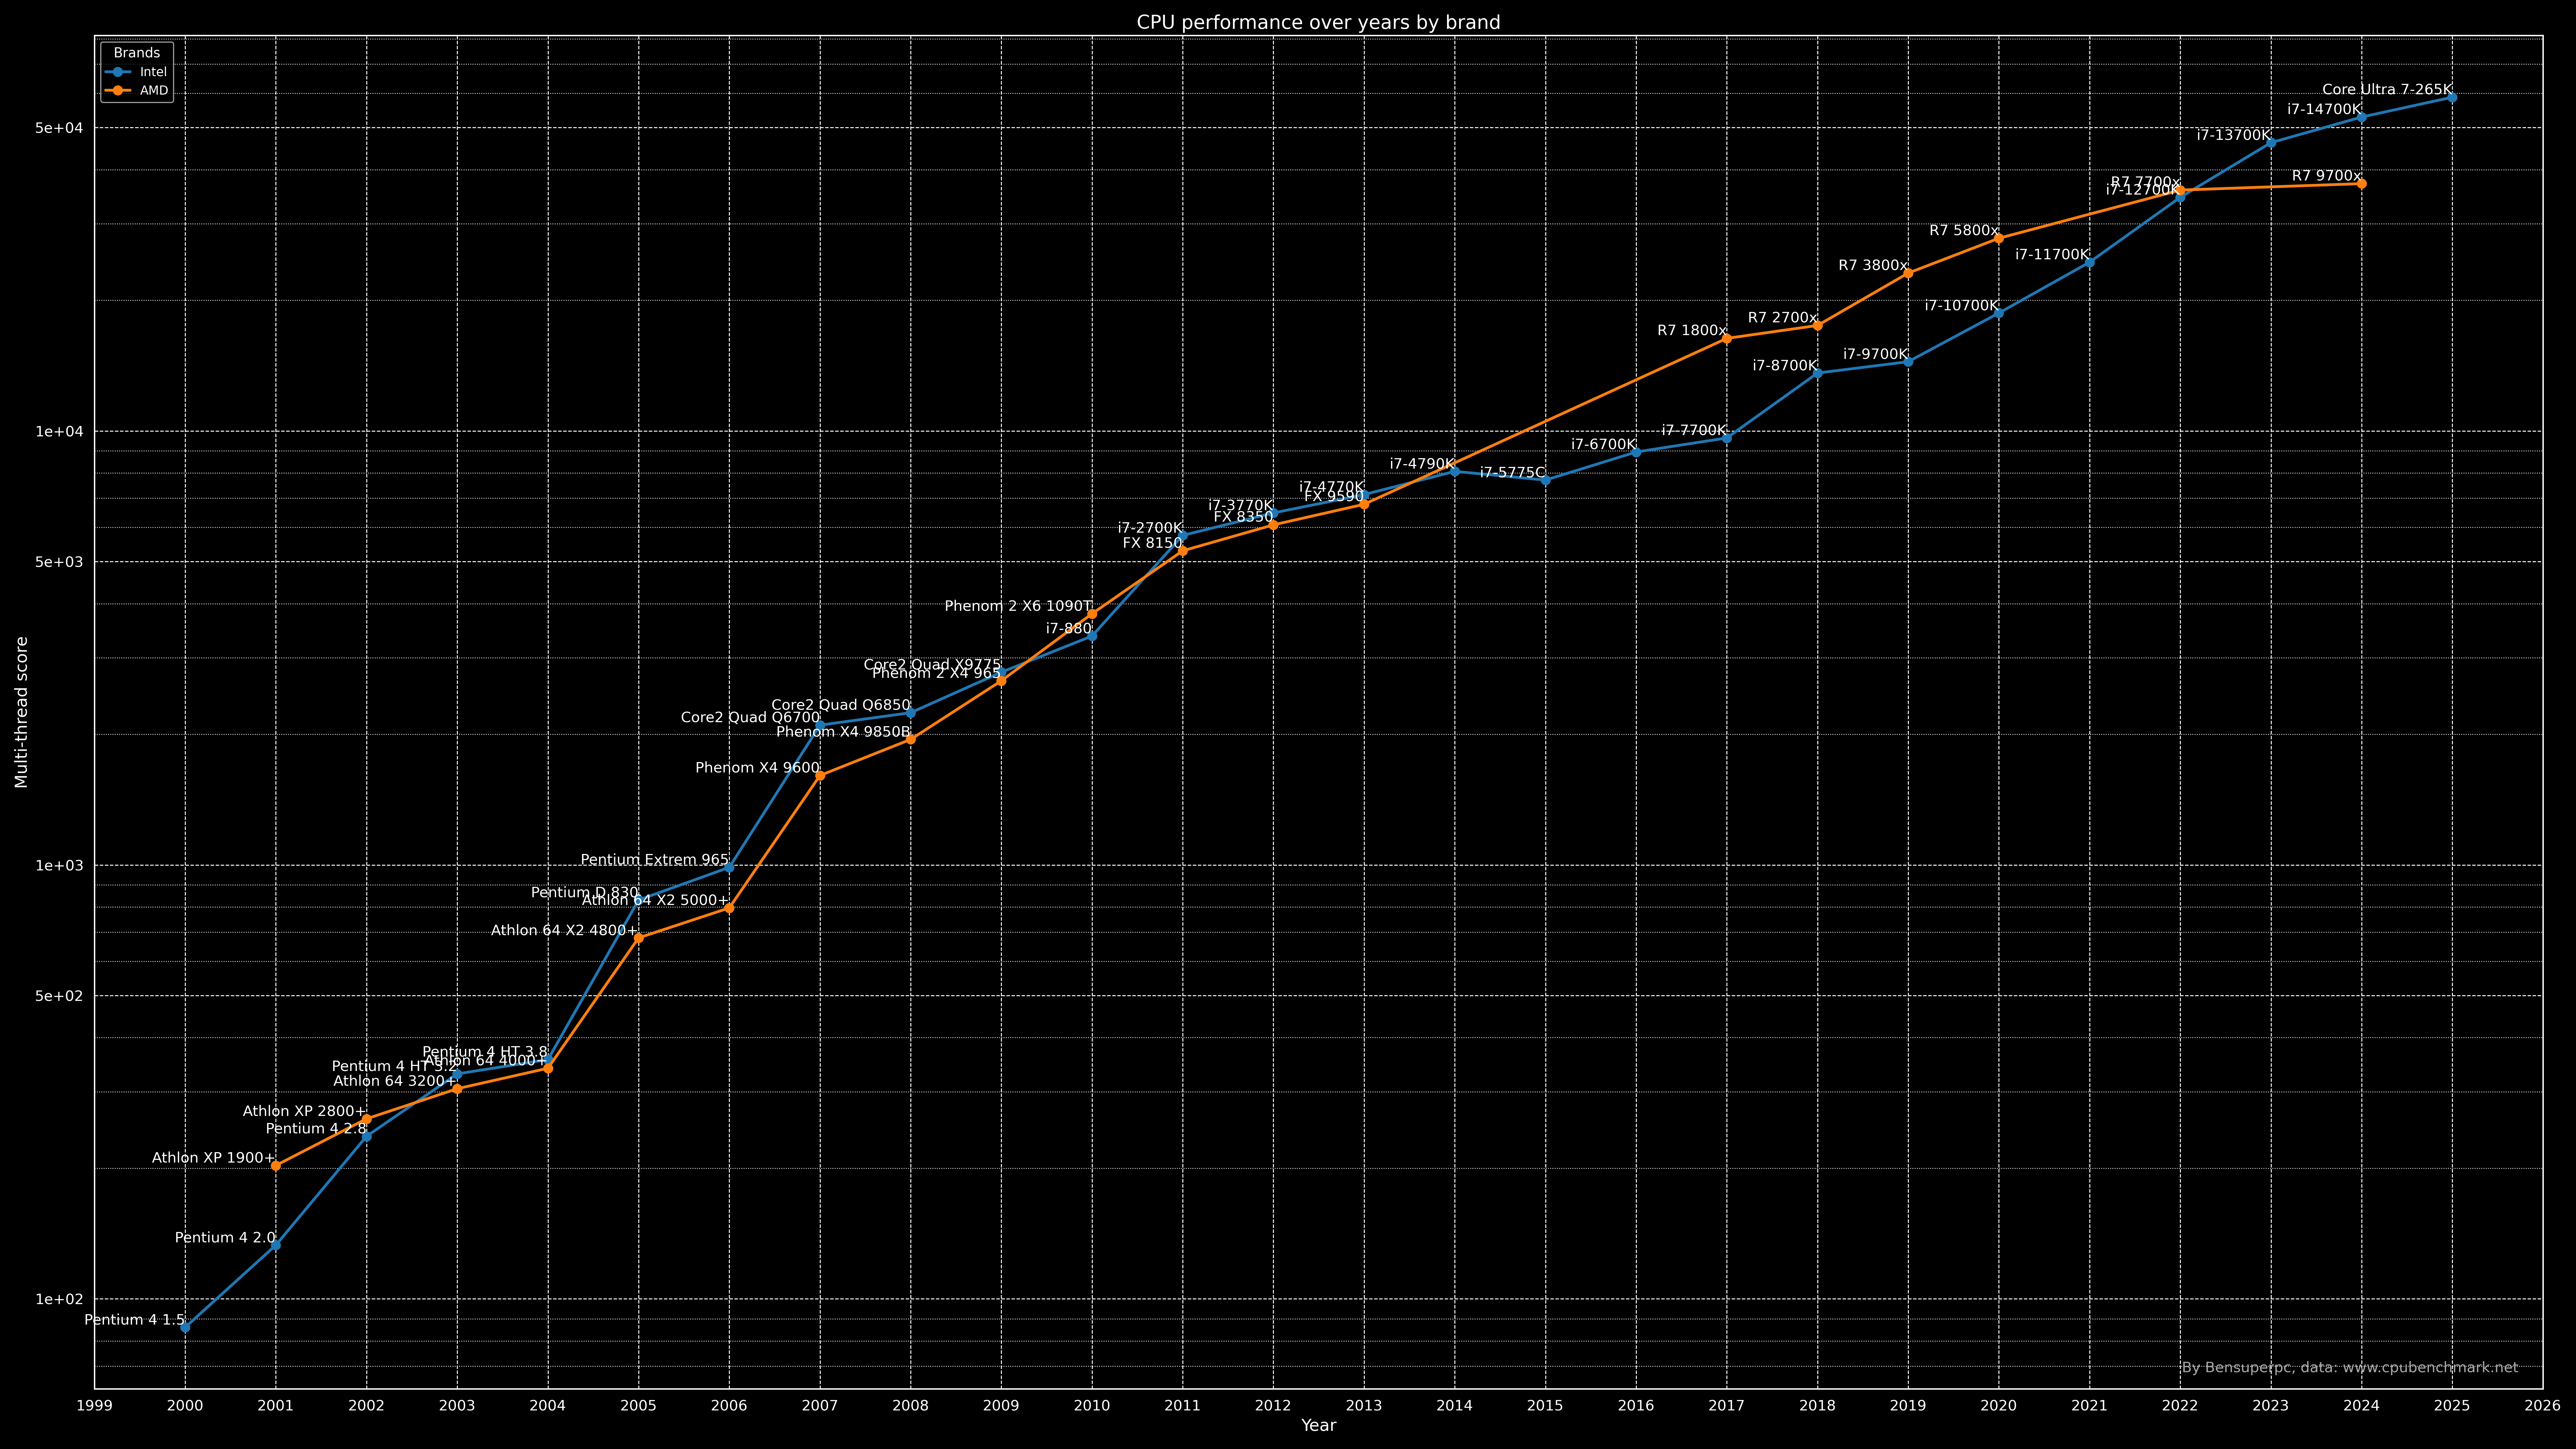The image size is (2576, 1449).
Task: Click the 'Brands' legend heading
Action: 137,53
